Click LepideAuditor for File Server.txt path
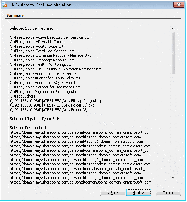 [44, 73]
